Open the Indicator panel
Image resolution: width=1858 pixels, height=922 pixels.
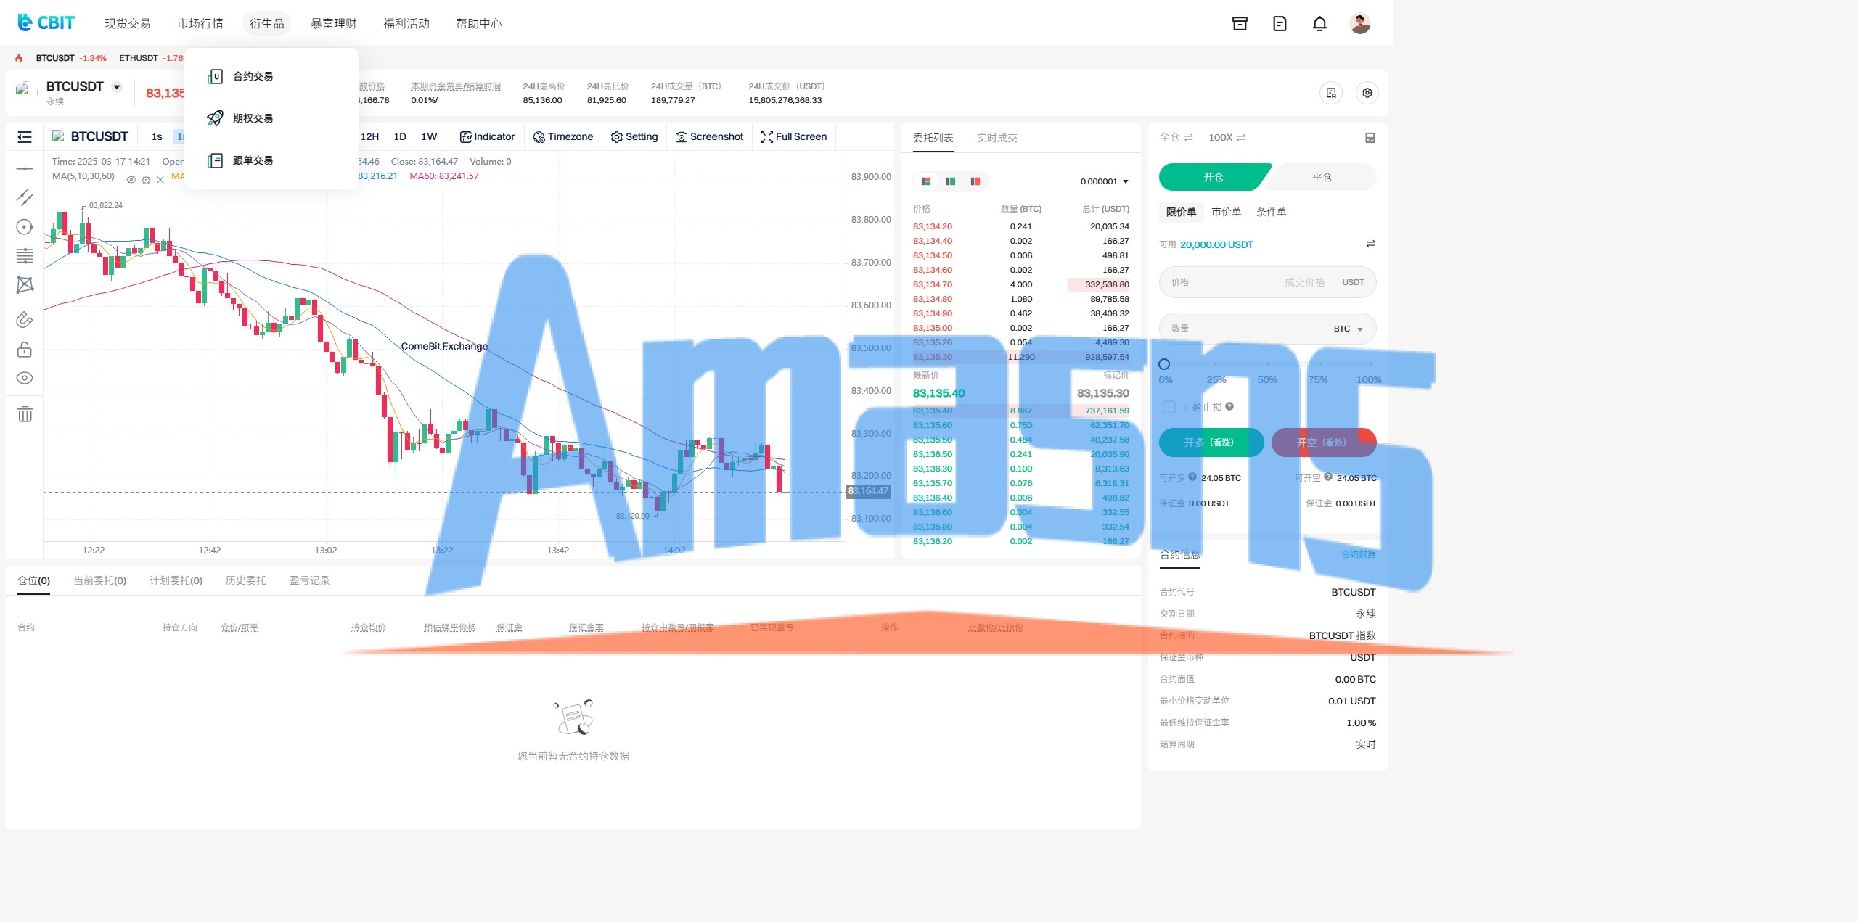click(488, 137)
